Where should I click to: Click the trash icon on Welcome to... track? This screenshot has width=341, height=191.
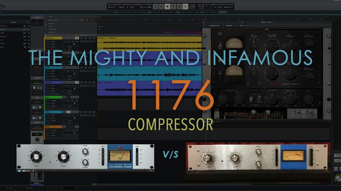tap(94, 38)
